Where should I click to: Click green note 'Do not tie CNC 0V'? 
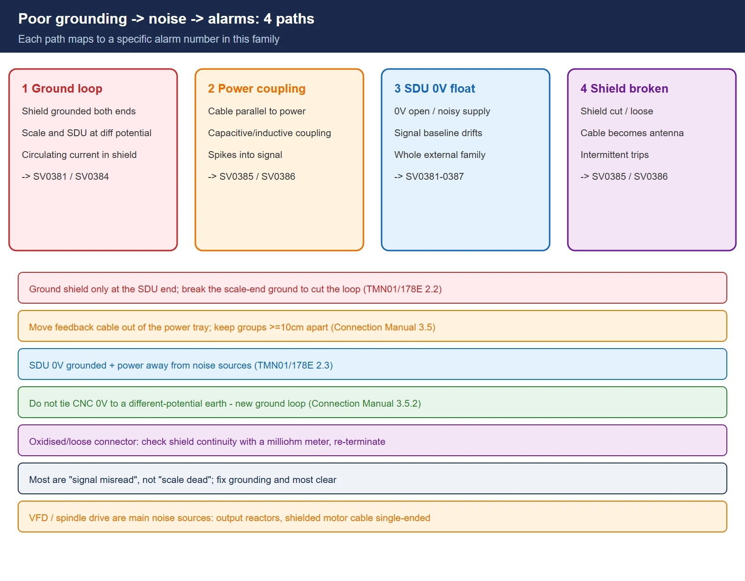[x=372, y=403]
